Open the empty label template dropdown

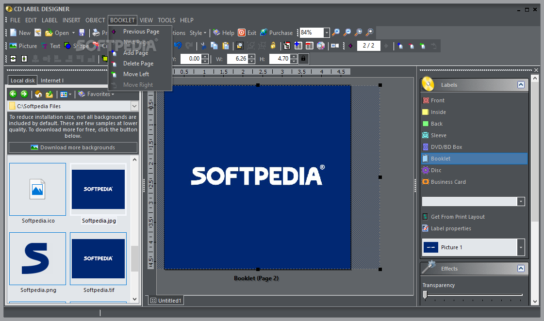point(520,201)
